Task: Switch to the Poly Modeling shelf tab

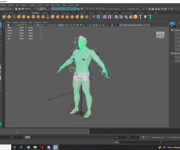Action: (x=23, y=13)
